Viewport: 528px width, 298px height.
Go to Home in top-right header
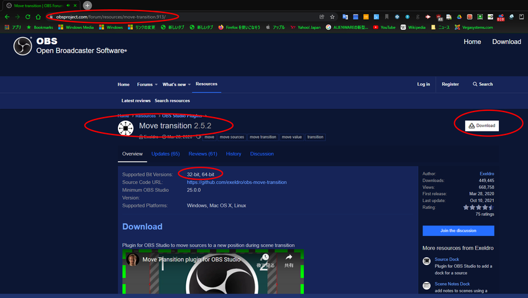(472, 42)
